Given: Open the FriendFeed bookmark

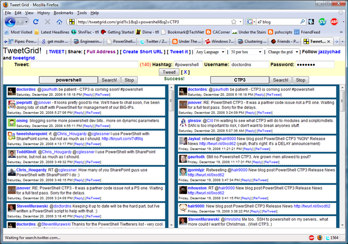Looking at the screenshot, I should click(307, 32).
